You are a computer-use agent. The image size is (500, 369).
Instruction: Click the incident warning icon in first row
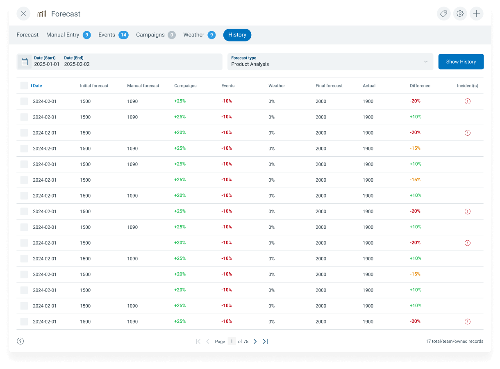point(468,101)
